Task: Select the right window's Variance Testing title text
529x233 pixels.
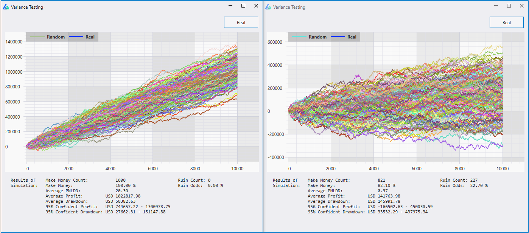Action: click(289, 7)
